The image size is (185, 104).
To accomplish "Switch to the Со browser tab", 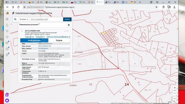I will pyautogui.click(x=125, y=2).
